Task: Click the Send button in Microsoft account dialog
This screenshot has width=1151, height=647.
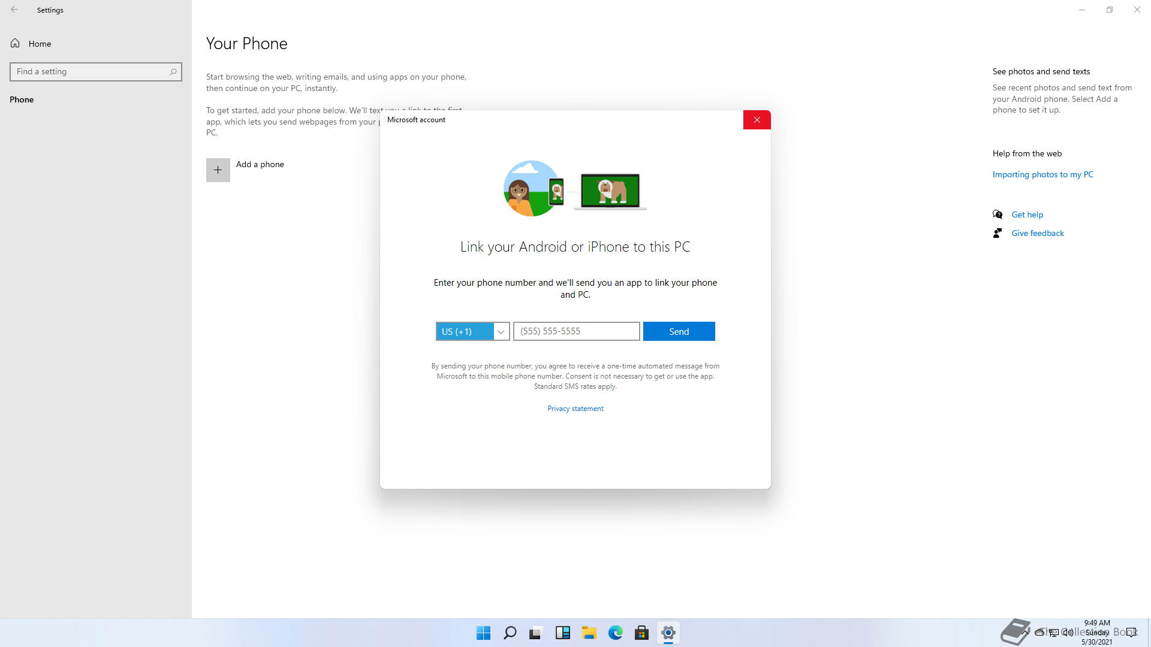Action: 679,331
